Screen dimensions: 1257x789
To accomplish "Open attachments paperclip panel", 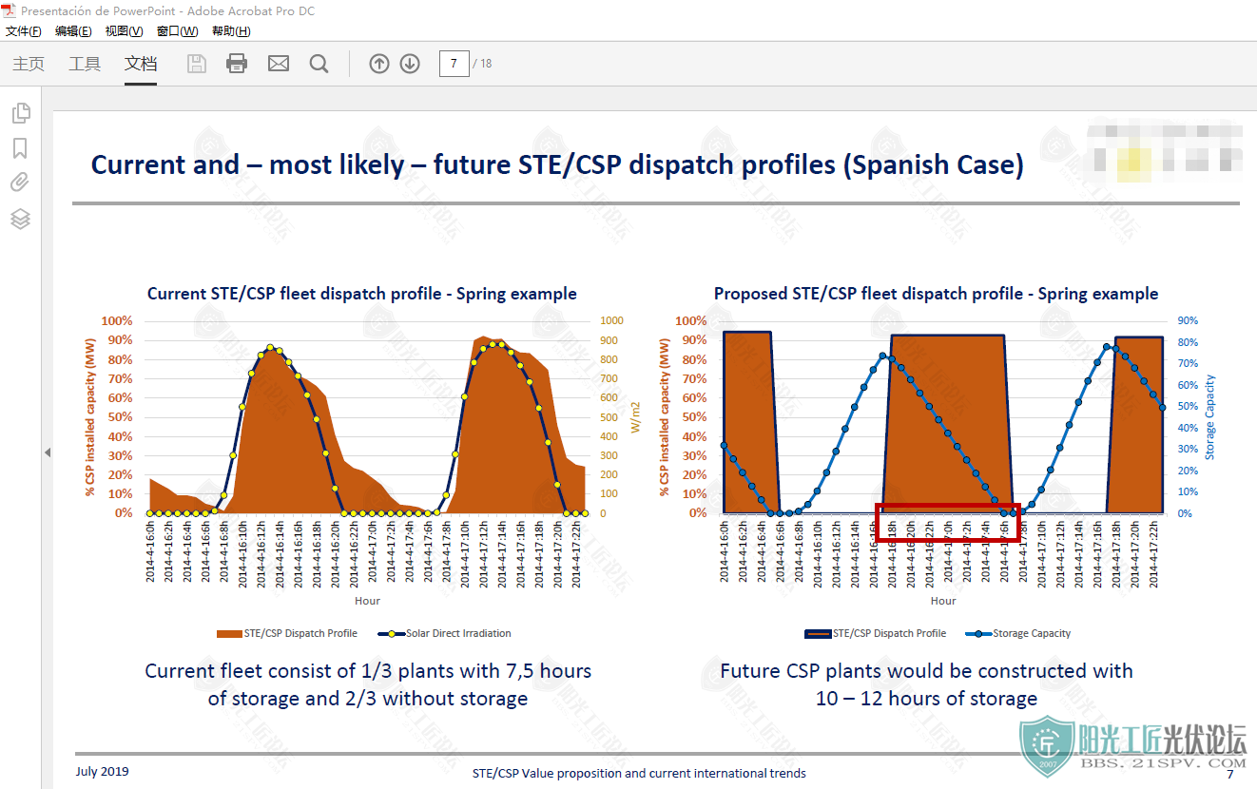I will [20, 183].
